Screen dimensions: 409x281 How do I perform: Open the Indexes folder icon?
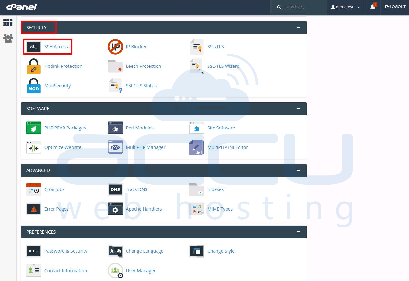(197, 189)
